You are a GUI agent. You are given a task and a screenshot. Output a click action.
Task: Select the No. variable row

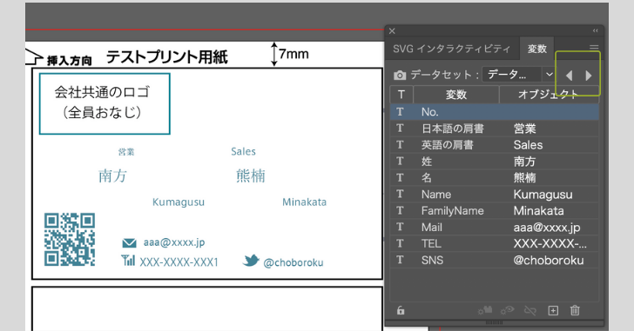[x=495, y=112]
